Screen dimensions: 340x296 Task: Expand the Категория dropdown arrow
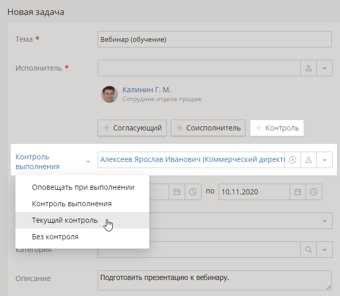click(325, 250)
